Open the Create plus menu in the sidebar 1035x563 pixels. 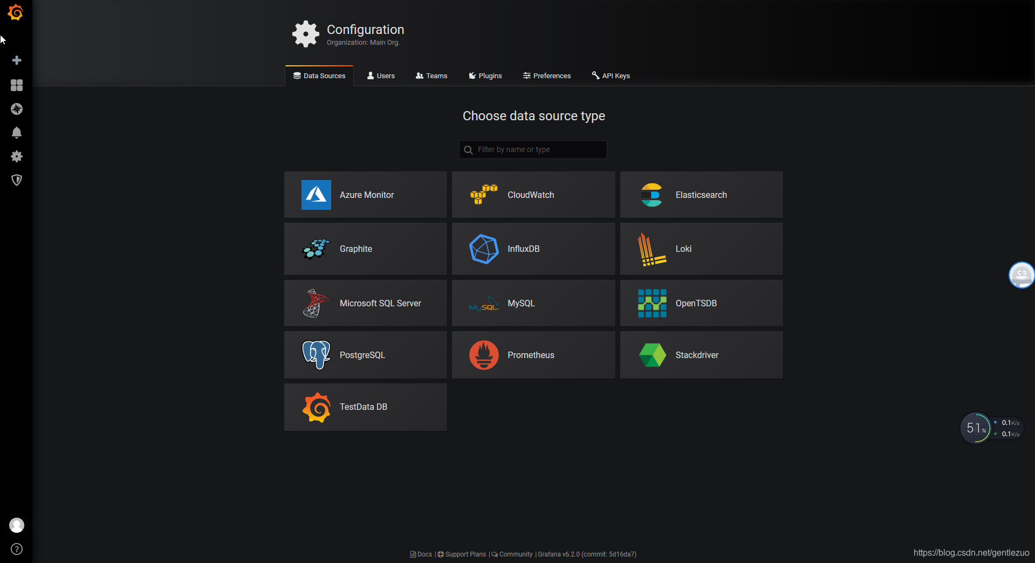[x=17, y=60]
